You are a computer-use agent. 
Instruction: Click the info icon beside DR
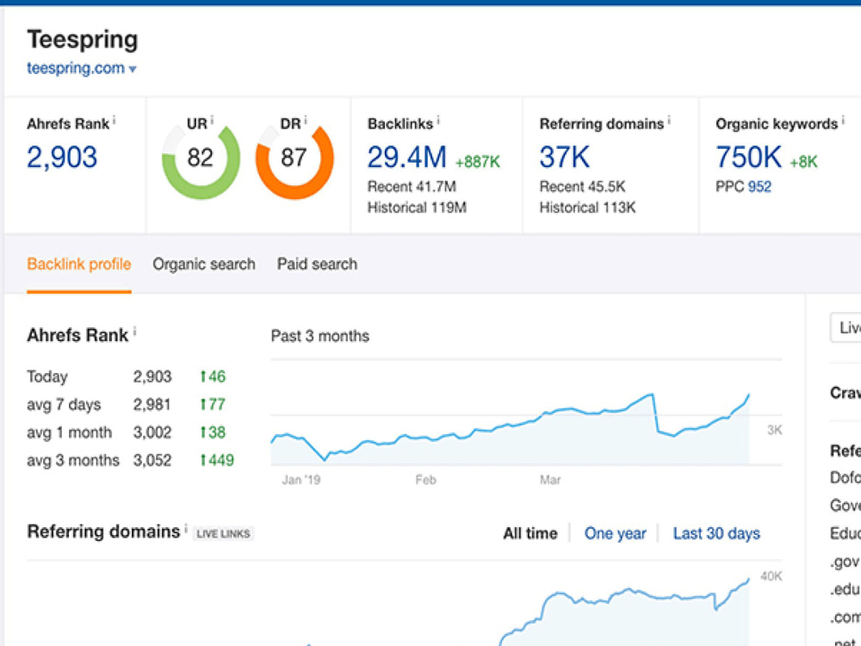click(x=306, y=121)
